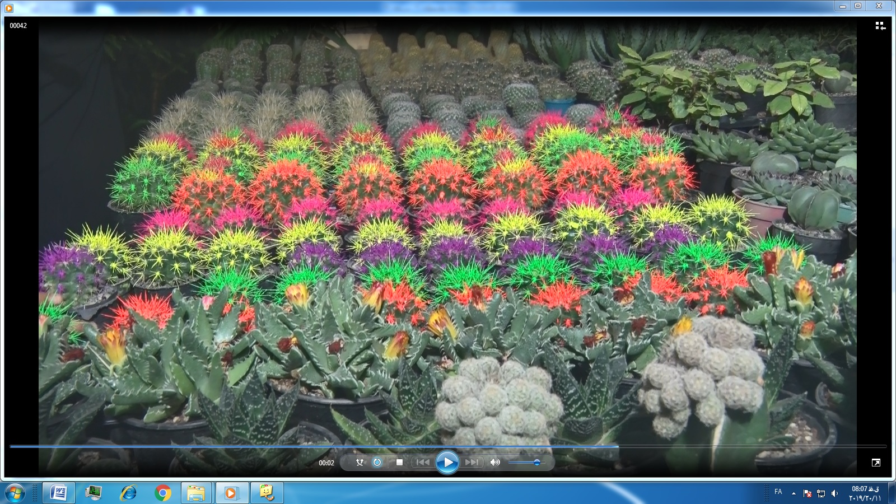This screenshot has width=896, height=504.
Task: Stop the video playback
Action: [399, 462]
